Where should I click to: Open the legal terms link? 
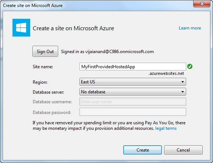pyautogui.click(x=166, y=128)
